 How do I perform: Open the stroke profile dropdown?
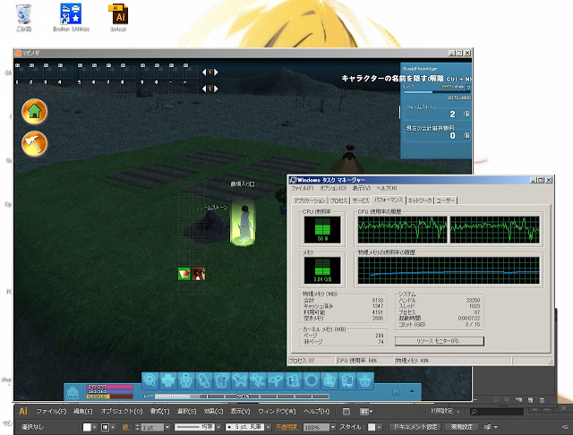pos(218,427)
